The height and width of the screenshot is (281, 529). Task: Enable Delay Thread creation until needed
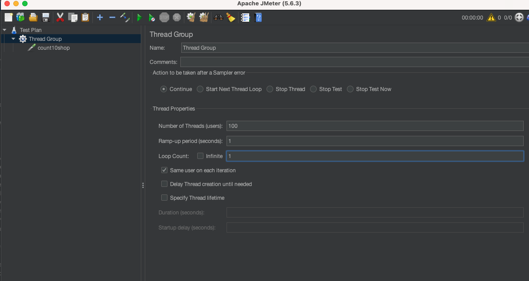point(164,184)
